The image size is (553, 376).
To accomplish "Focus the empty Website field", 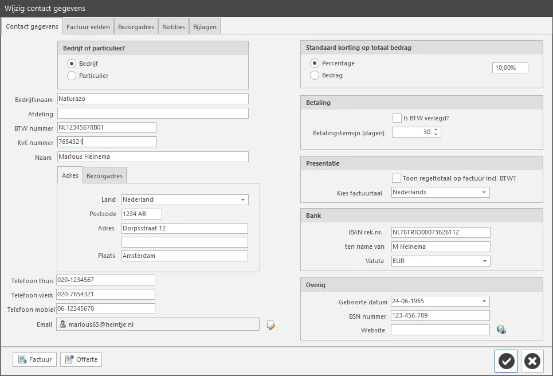I will (440, 330).
